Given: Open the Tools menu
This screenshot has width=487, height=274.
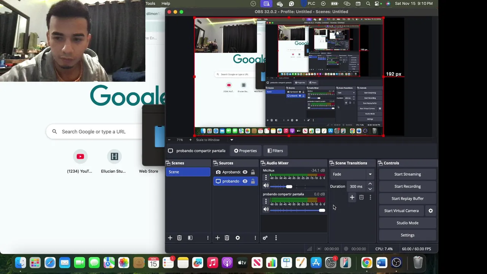Looking at the screenshot, I should [x=150, y=3].
